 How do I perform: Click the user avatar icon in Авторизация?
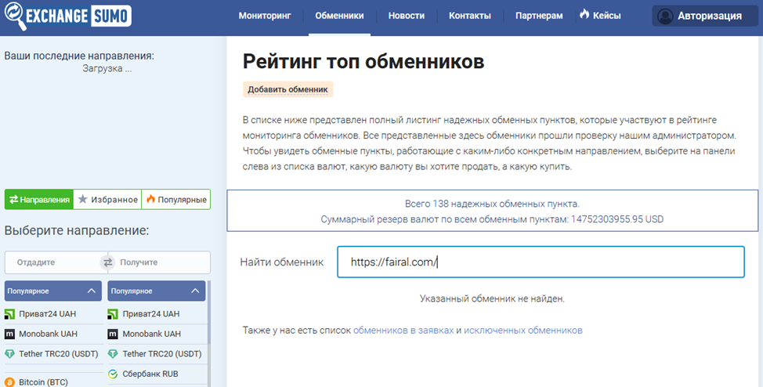(x=665, y=16)
